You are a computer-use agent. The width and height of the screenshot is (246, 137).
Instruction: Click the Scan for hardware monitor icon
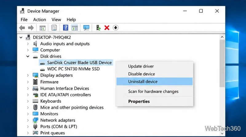86,28
